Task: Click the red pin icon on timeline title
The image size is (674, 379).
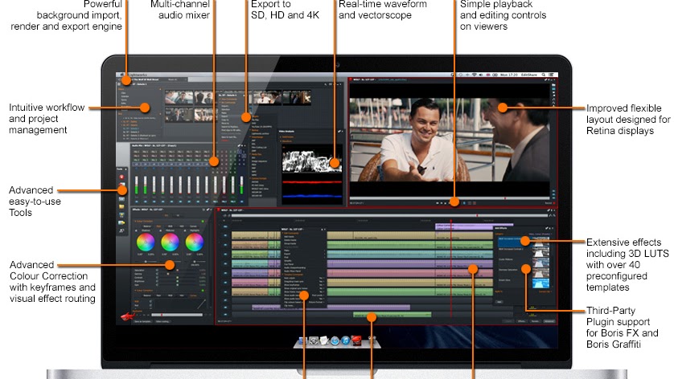Action: (x=218, y=210)
